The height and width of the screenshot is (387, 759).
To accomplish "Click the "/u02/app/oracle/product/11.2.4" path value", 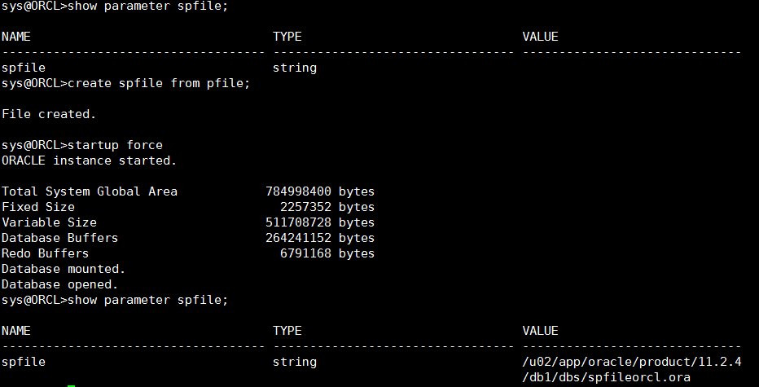I will pos(631,362).
